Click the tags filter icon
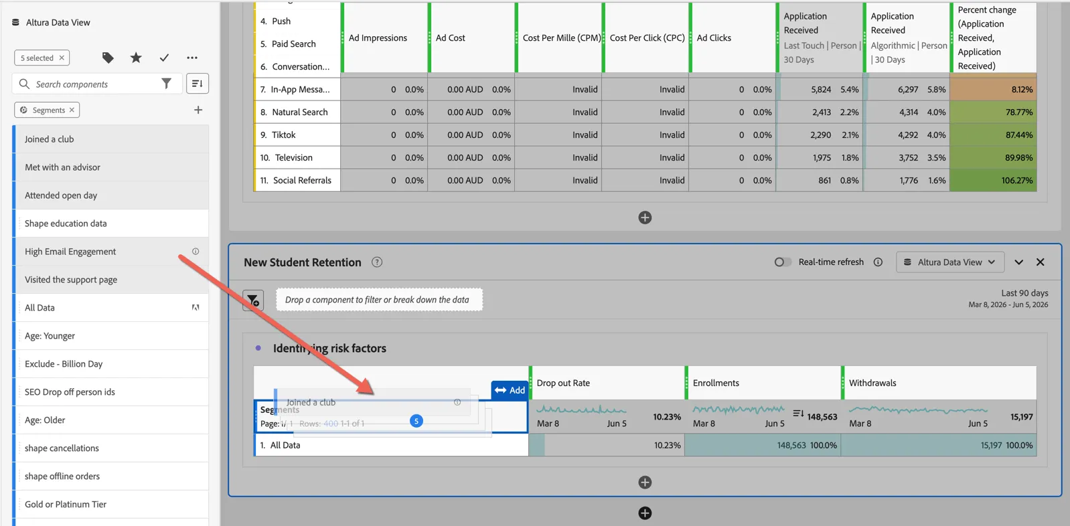Screen dimensions: 1070x526 tap(108, 58)
